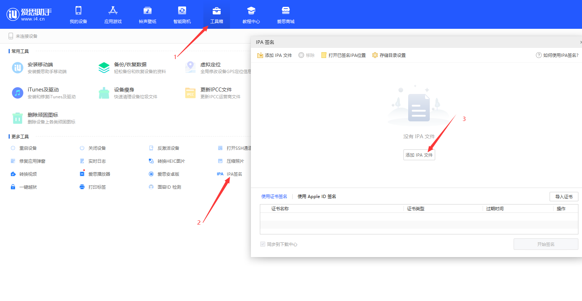Click the 移除 toolbar button

click(307, 55)
